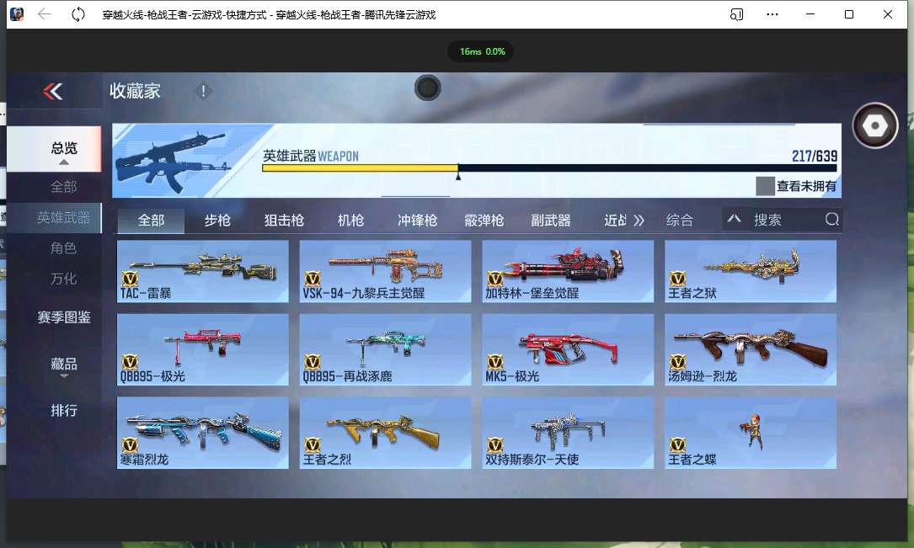Click the V badge on the 王者之狱 card
914x548 pixels.
pos(677,279)
